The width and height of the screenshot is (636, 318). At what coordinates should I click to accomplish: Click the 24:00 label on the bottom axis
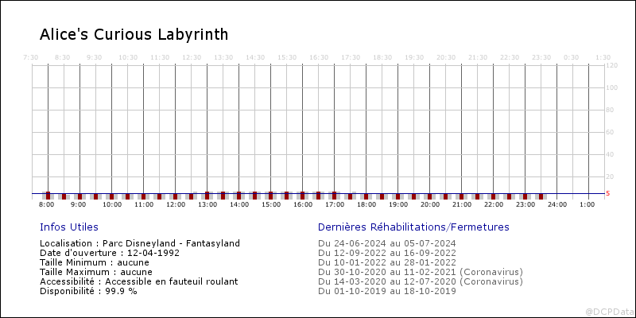[x=558, y=205]
